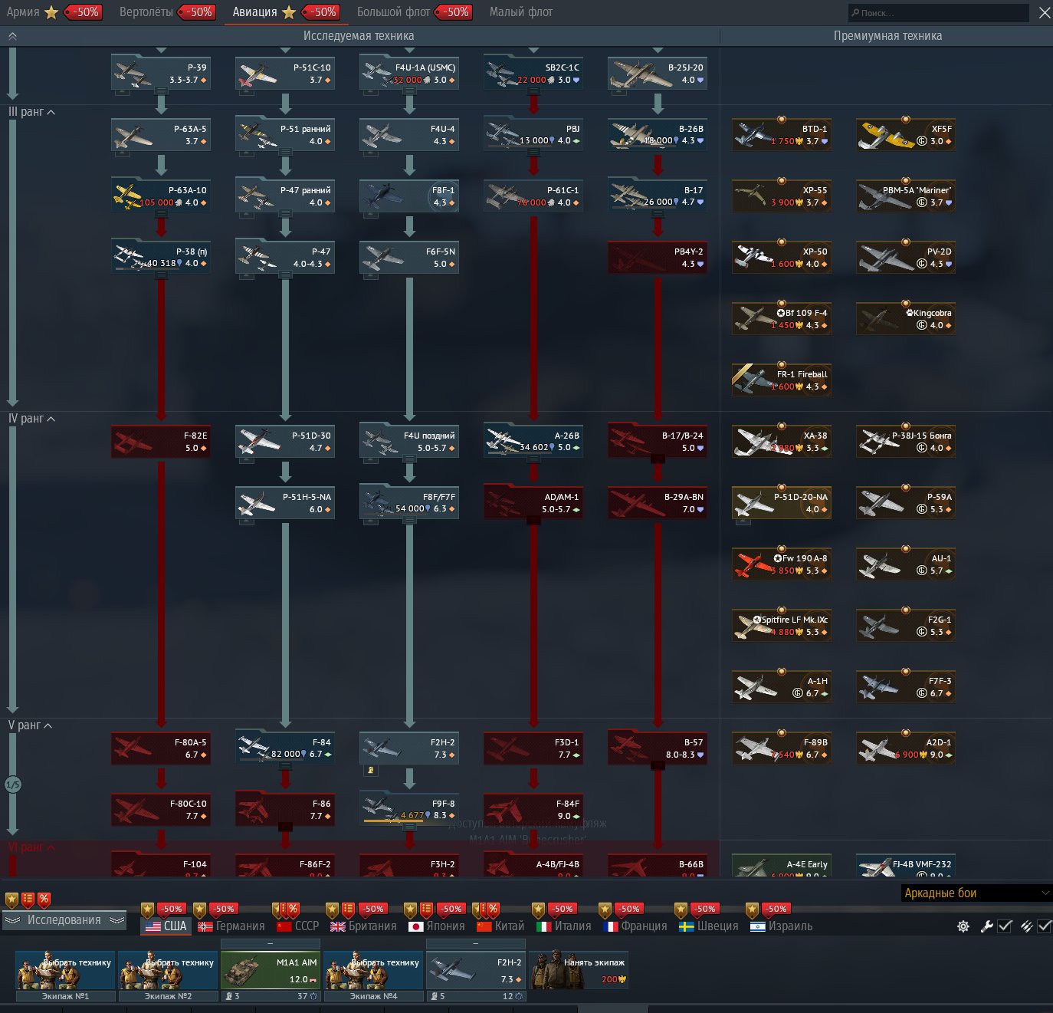Select the F-84 jet in rank V
1053x1013 pixels.
[284, 748]
